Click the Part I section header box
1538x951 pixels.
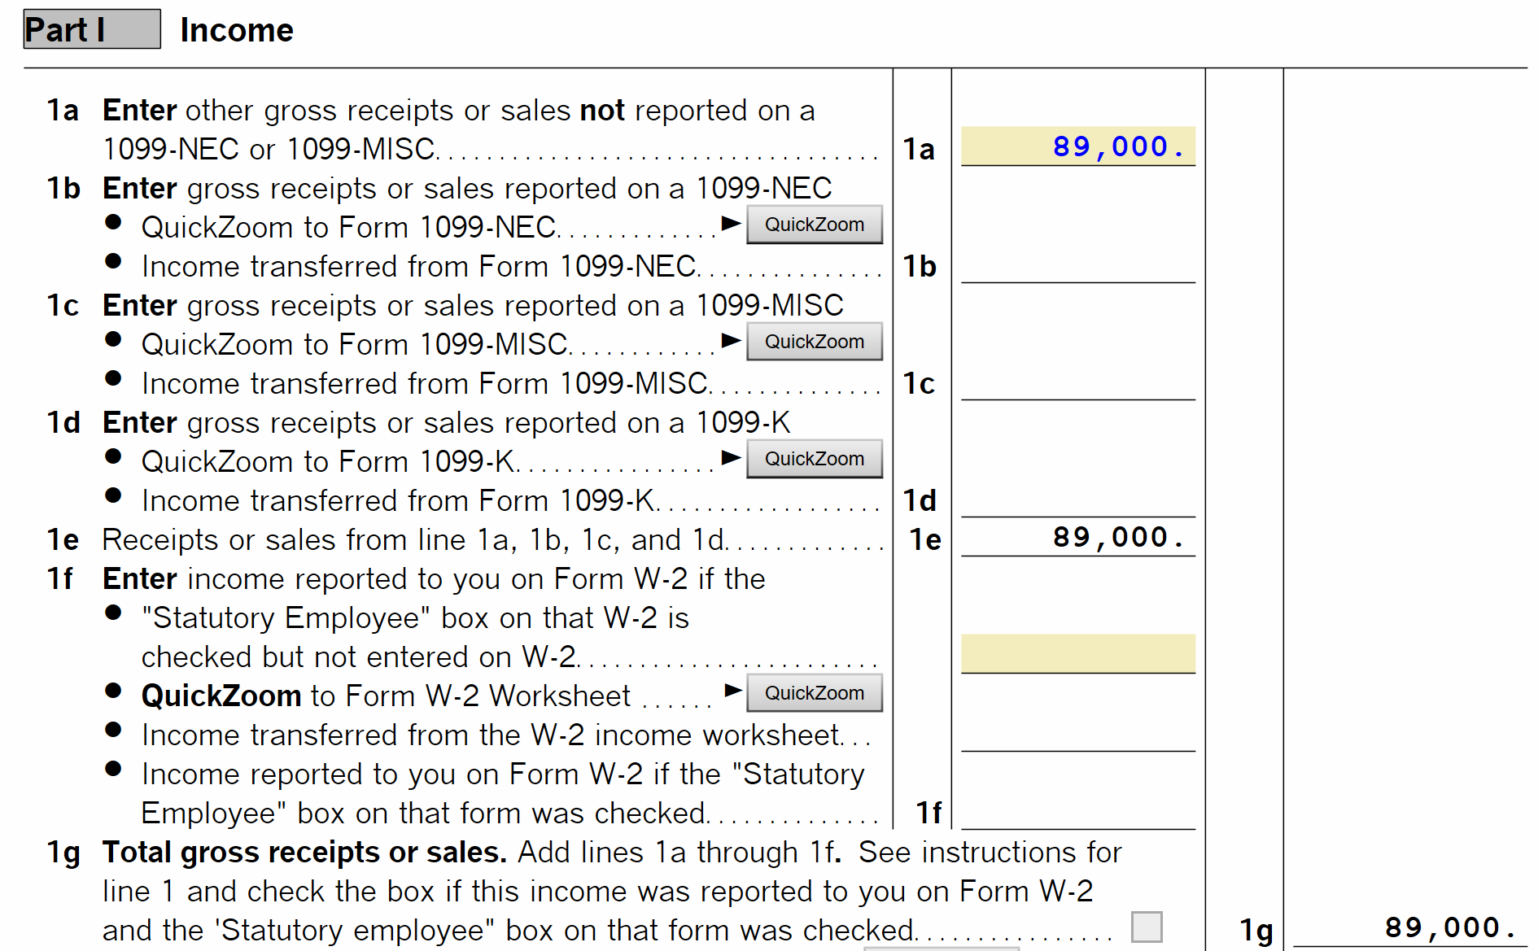(92, 29)
